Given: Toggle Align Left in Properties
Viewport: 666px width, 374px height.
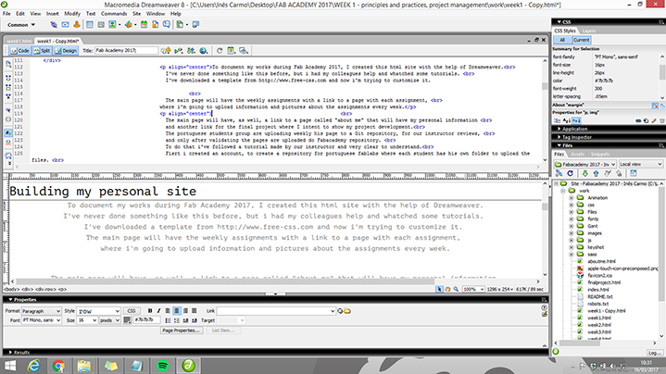Looking at the screenshot, I should pyautogui.click(x=168, y=311).
